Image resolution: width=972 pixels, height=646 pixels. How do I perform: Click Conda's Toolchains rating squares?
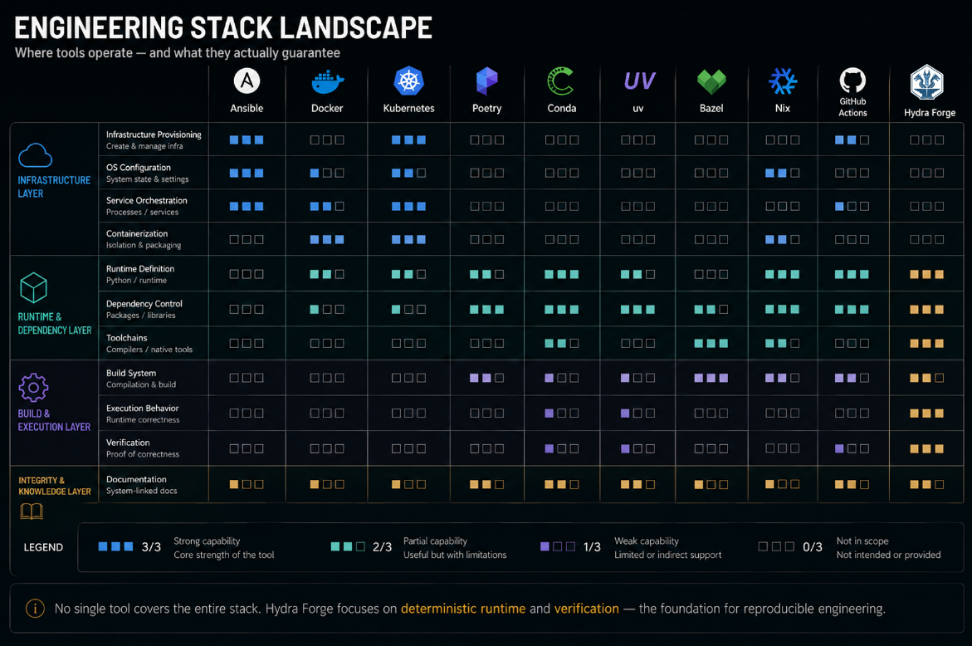pyautogui.click(x=562, y=344)
